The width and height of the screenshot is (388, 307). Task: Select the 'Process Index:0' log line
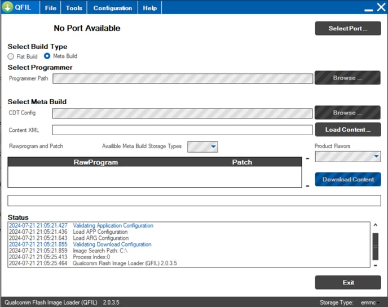(59, 257)
